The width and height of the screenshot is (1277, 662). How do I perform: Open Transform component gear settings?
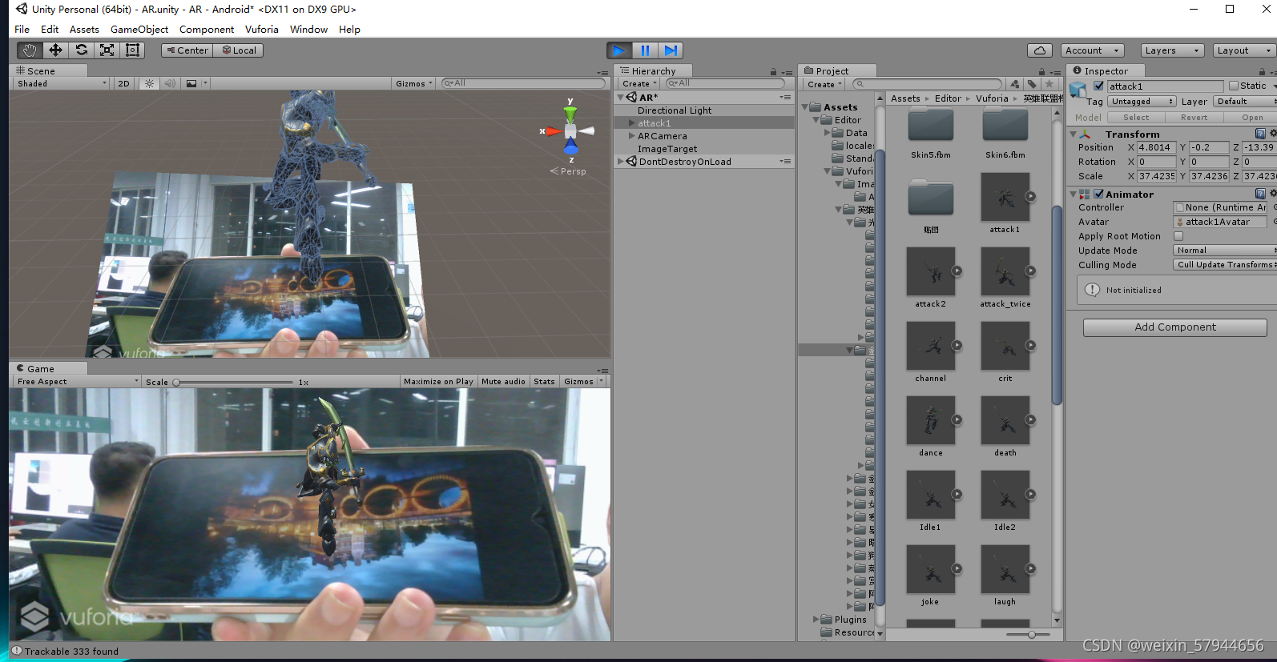pyautogui.click(x=1273, y=134)
